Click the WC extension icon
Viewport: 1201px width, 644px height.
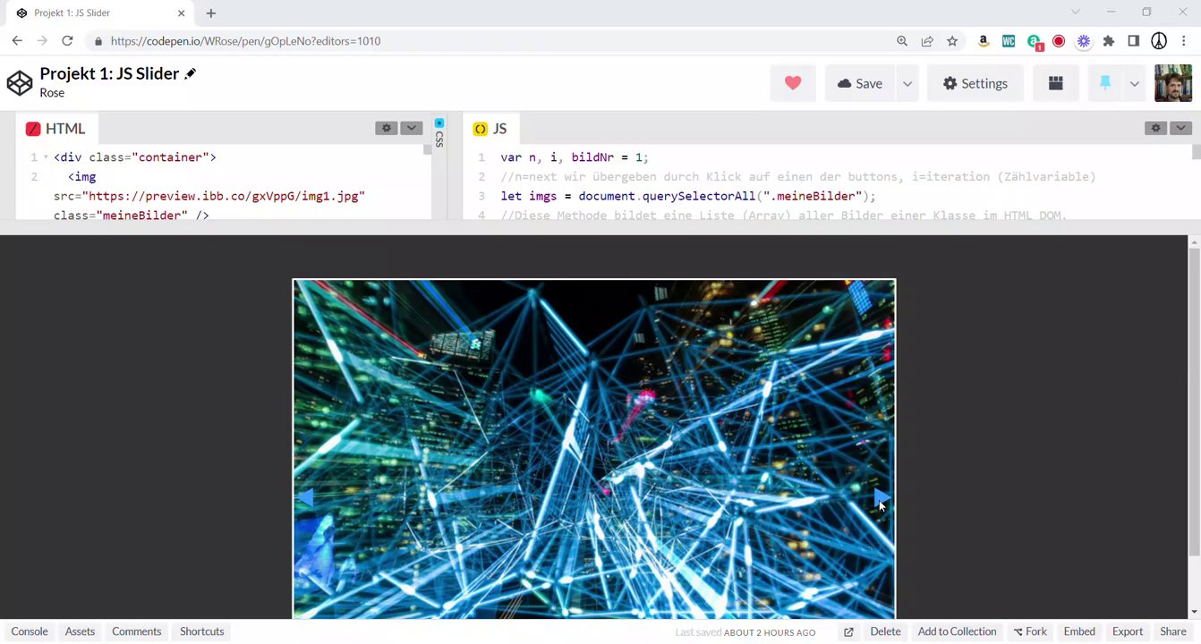[x=1009, y=41]
